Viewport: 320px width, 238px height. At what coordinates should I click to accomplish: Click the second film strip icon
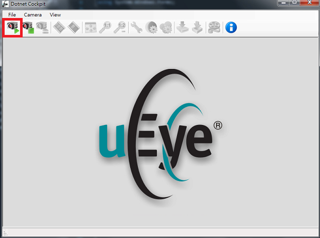74,28
